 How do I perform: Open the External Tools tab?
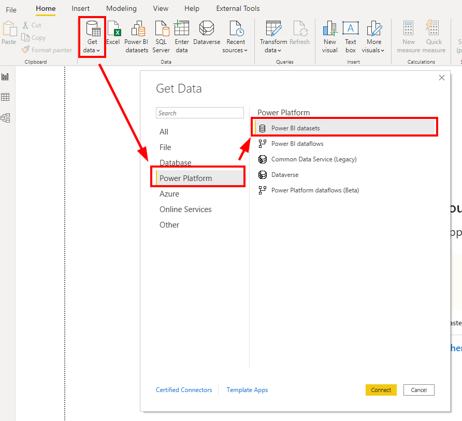pyautogui.click(x=238, y=8)
